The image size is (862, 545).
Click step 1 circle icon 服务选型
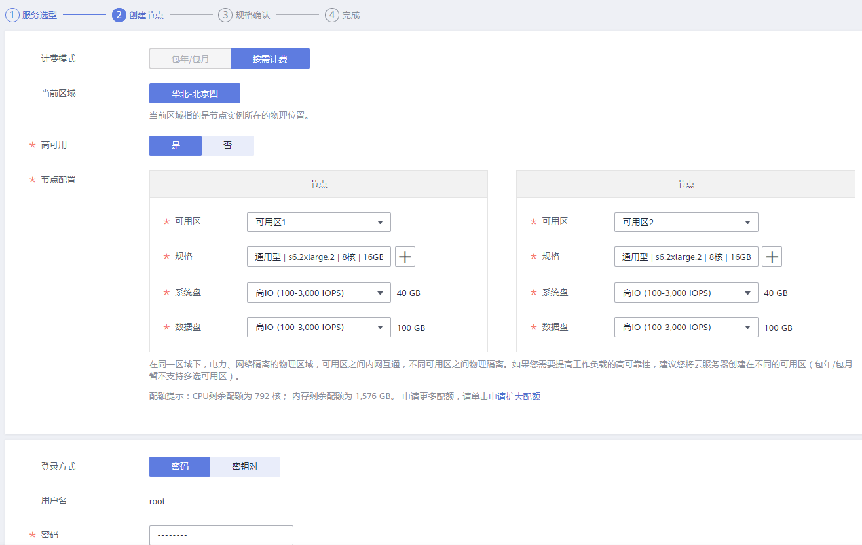[12, 15]
